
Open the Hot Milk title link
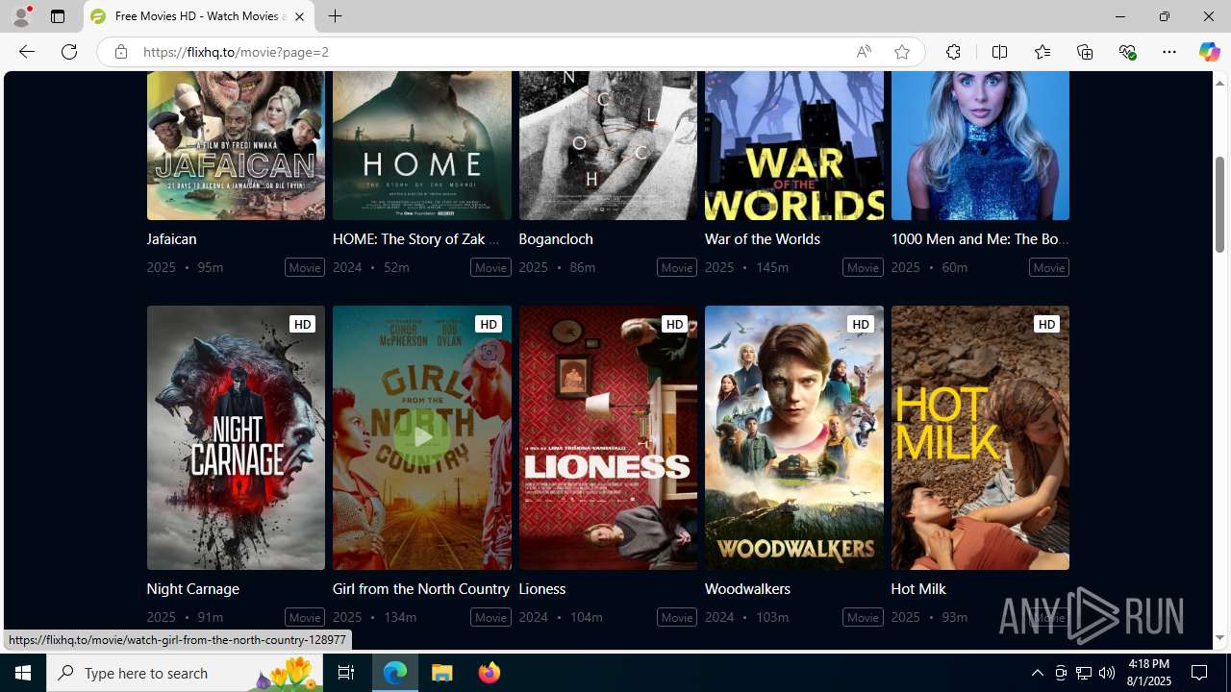point(918,588)
